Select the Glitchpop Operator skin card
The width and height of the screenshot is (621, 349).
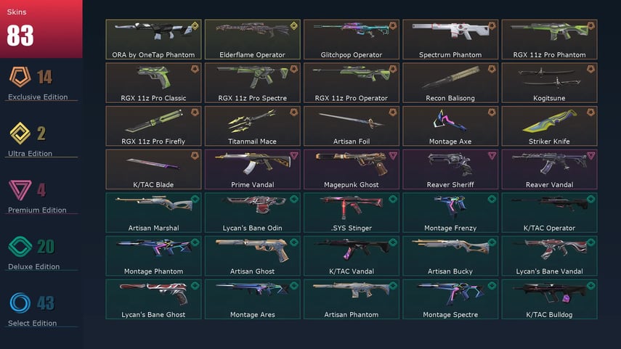(x=352, y=40)
